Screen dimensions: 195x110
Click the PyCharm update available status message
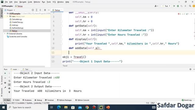coord(27,103)
